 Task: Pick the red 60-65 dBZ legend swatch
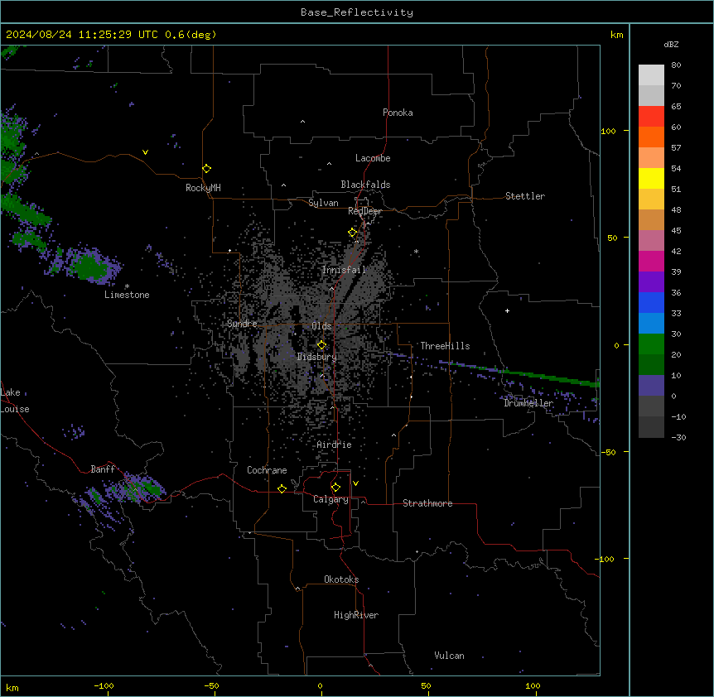tap(651, 117)
